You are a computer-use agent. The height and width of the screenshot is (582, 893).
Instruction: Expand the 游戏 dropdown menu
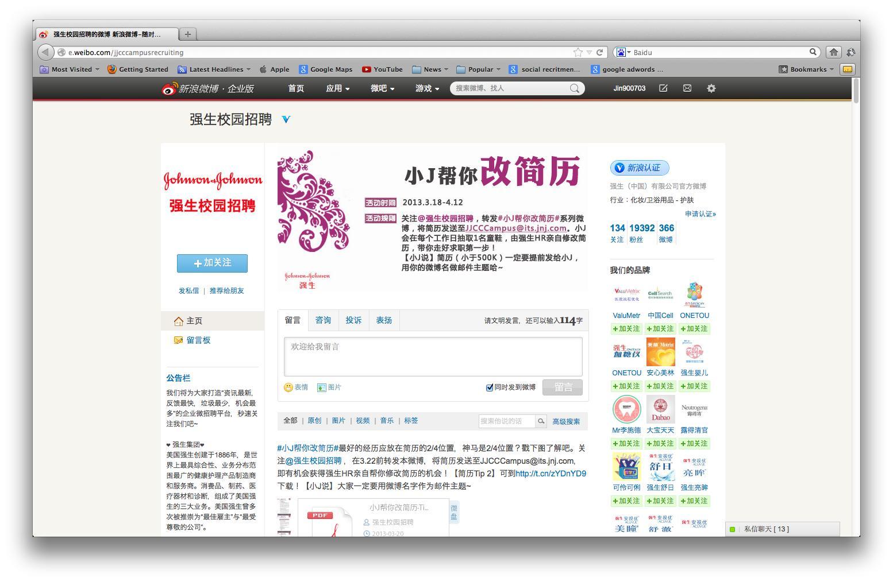click(x=427, y=88)
